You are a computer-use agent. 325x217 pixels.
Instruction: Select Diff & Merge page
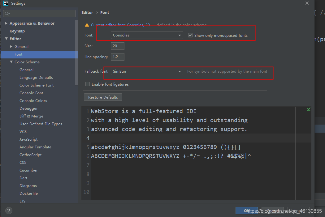click(31, 116)
